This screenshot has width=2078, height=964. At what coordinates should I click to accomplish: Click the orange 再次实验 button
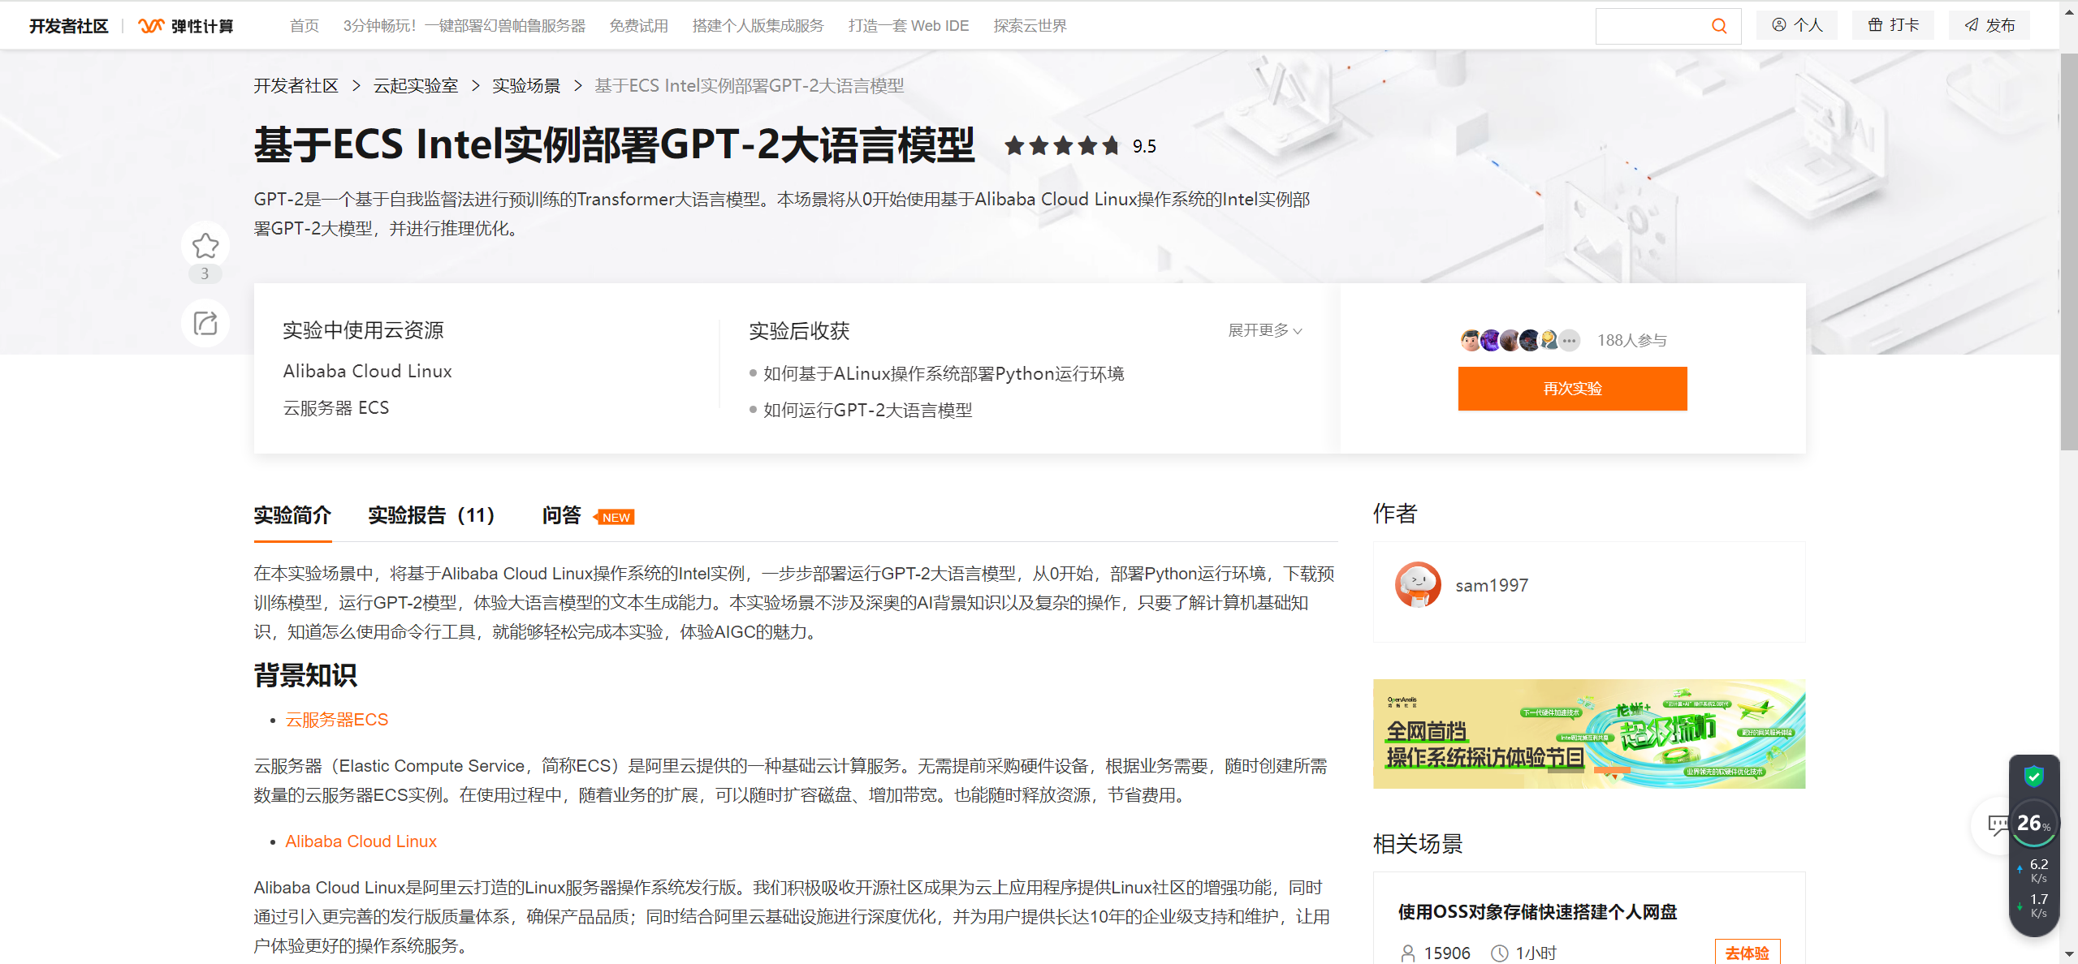click(x=1572, y=389)
